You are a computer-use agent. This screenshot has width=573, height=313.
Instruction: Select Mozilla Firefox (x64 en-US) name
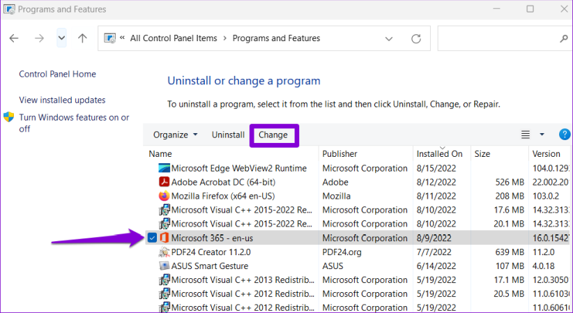point(223,196)
